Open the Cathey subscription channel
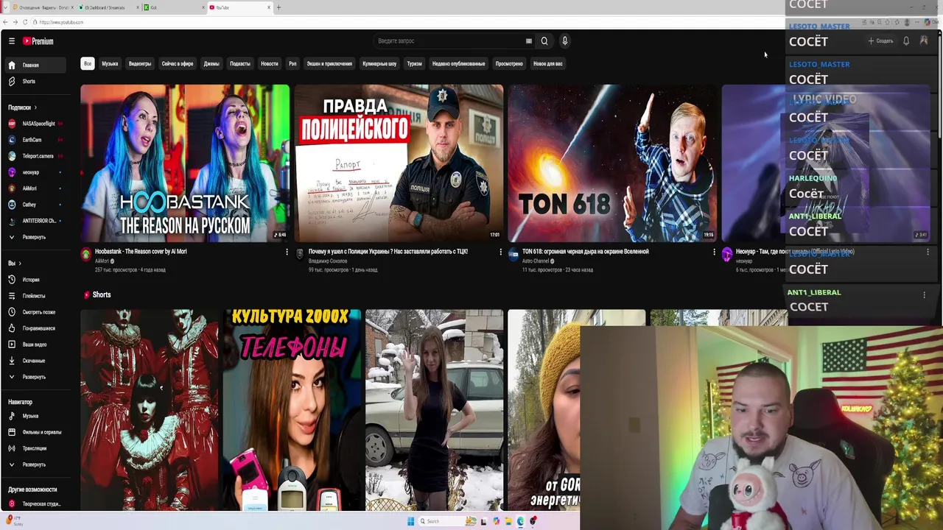 tap(34, 205)
